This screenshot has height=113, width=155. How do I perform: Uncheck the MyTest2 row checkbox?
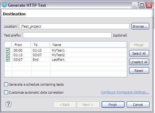[x=8, y=55]
